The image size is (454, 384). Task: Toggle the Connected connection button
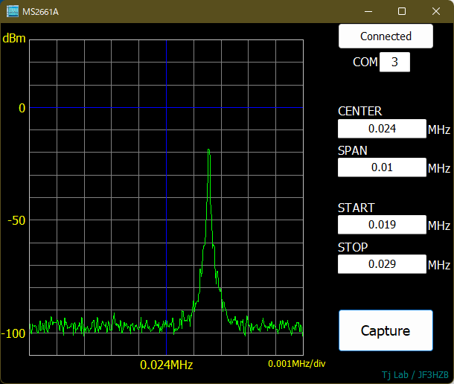(386, 36)
